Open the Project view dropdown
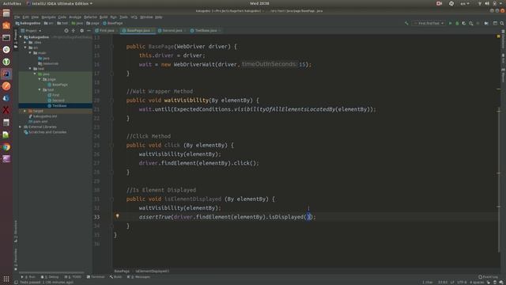Screen dimensions: 506x285 [x=32, y=31]
